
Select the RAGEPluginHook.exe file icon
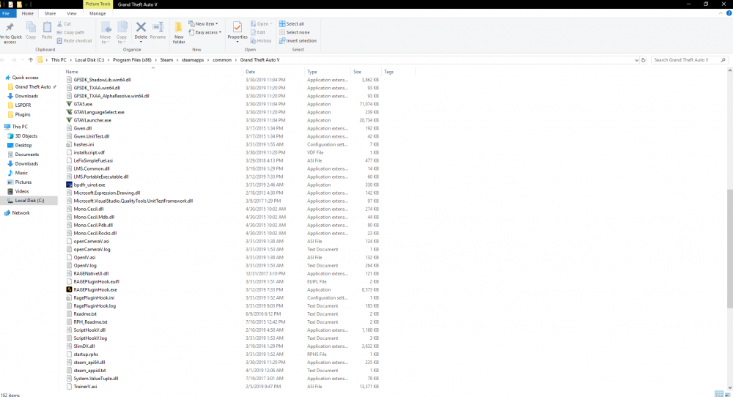point(69,289)
